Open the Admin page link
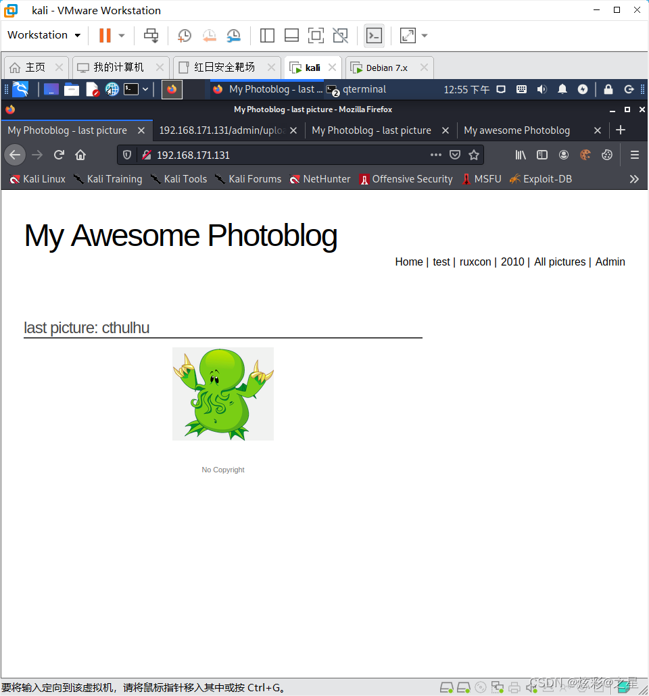The height and width of the screenshot is (696, 649). pos(610,262)
